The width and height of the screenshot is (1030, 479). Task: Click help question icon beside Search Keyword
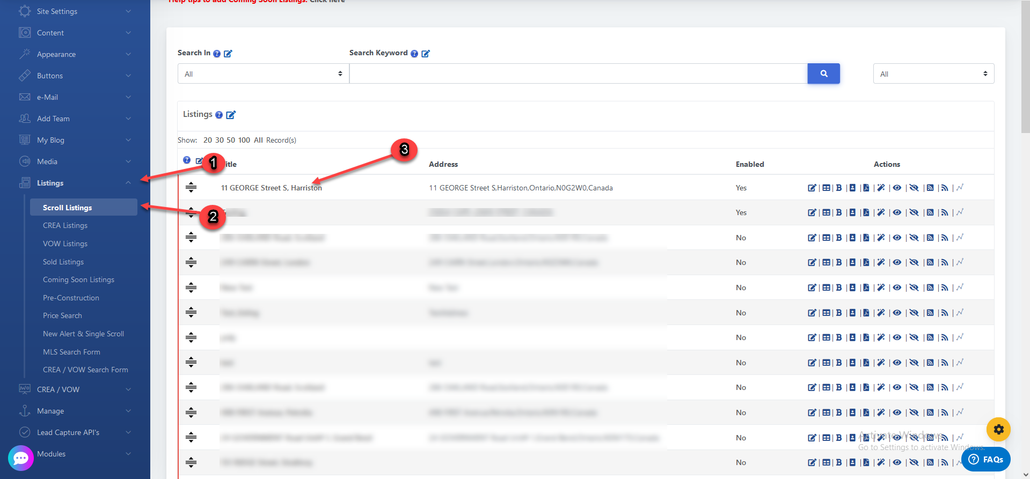coord(414,54)
